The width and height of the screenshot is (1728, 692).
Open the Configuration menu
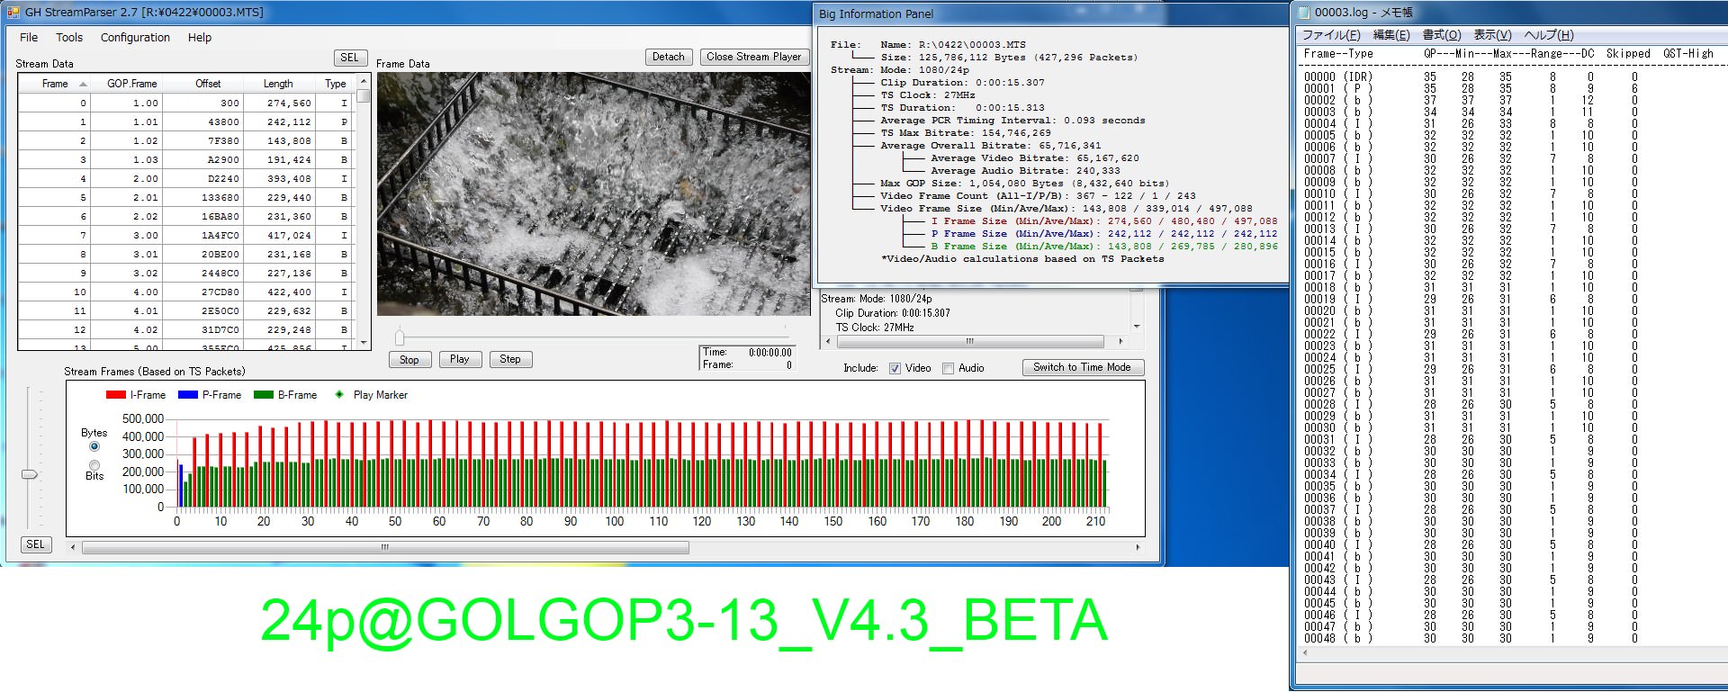tap(135, 38)
